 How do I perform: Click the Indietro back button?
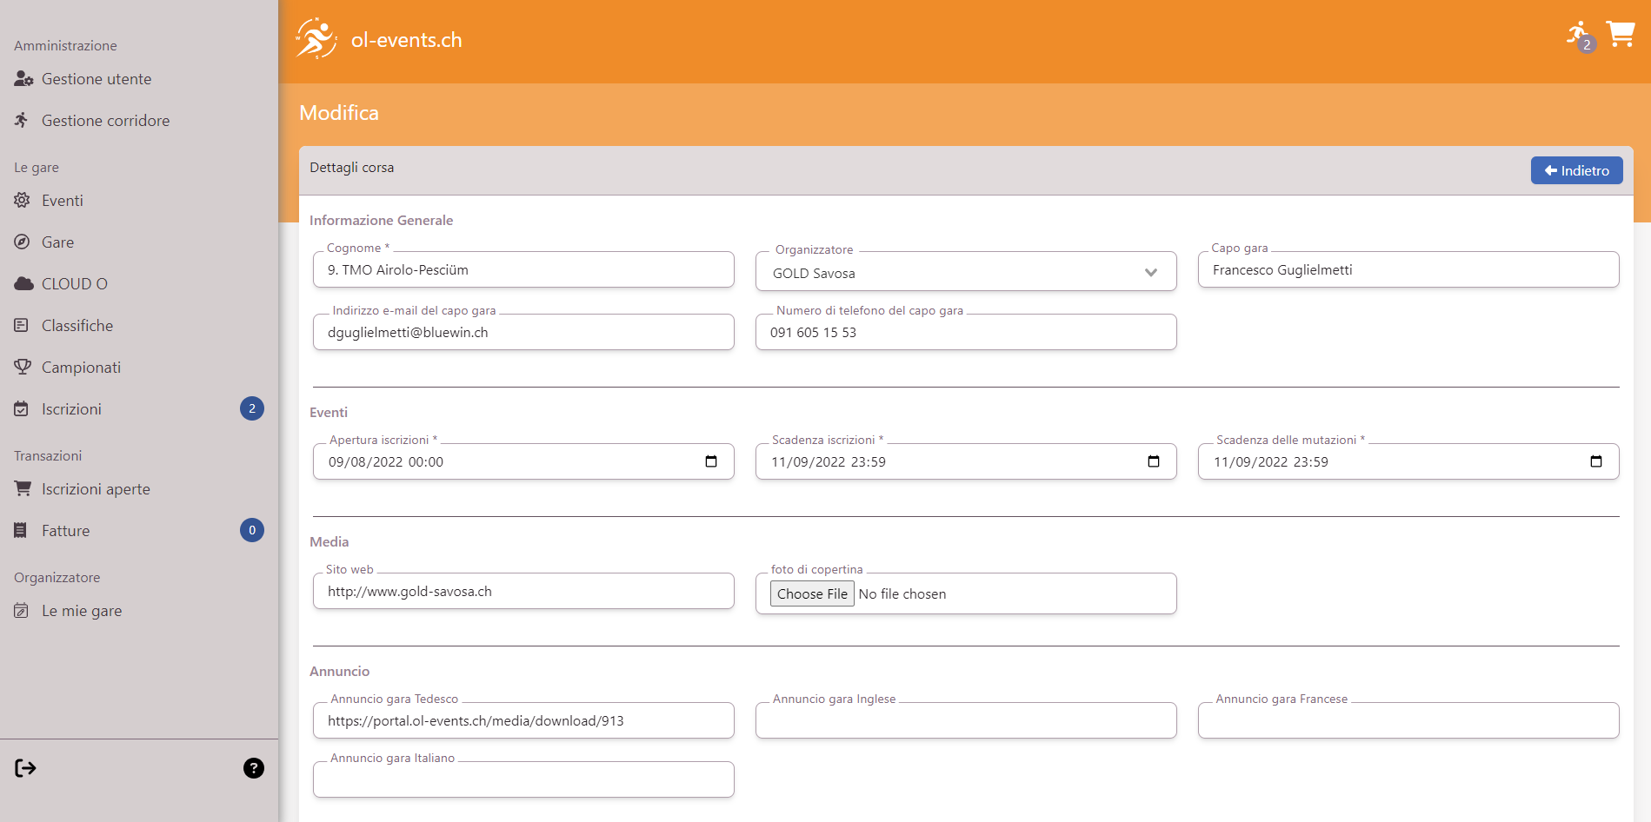(1576, 170)
